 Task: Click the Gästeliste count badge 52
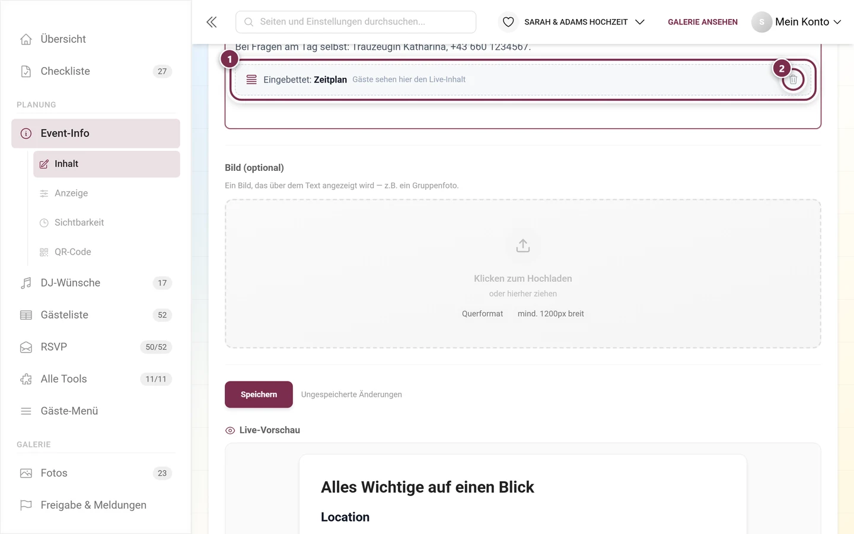pyautogui.click(x=162, y=315)
